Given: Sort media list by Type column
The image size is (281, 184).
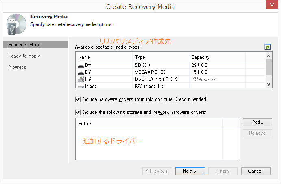Looking at the screenshot, I should (x=161, y=57).
